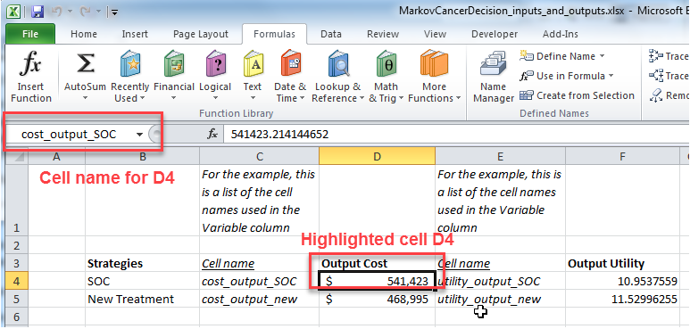Expand the Define Name dropdown arrow
Image resolution: width=690 pixels, height=329 pixels.
602,56
